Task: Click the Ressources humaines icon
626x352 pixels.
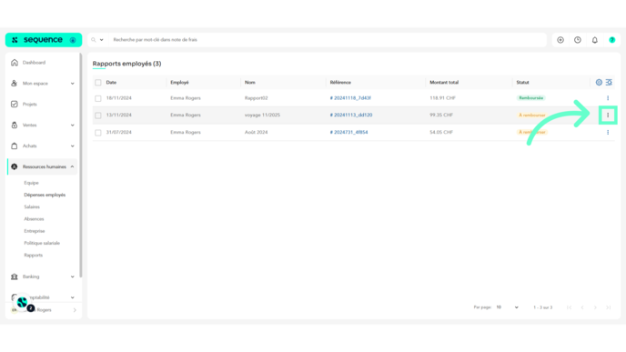Action: (x=15, y=166)
